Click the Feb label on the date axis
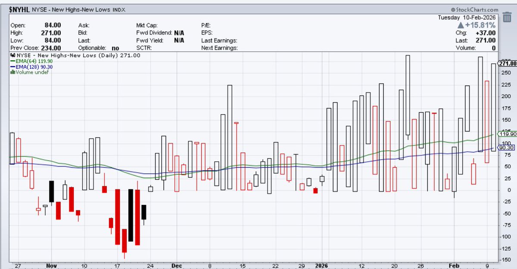This screenshot has width=517, height=269. [455, 266]
